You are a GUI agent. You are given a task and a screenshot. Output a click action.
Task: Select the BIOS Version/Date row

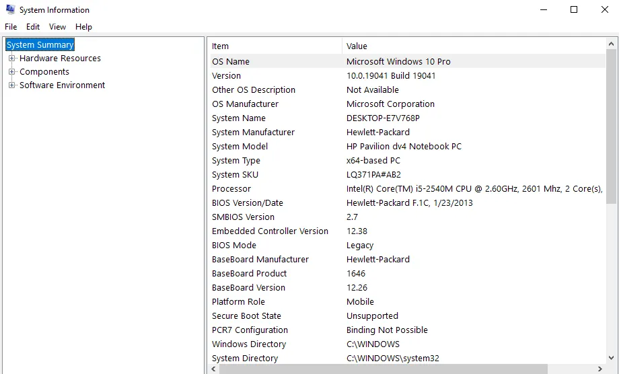[248, 203]
